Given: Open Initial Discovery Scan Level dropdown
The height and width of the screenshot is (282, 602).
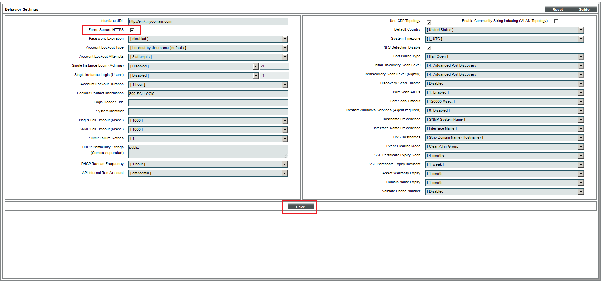Looking at the screenshot, I should pos(505,66).
